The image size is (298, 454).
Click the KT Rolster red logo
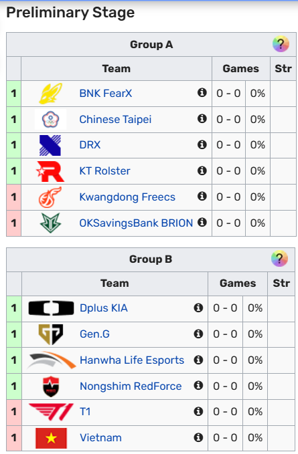tap(50, 171)
